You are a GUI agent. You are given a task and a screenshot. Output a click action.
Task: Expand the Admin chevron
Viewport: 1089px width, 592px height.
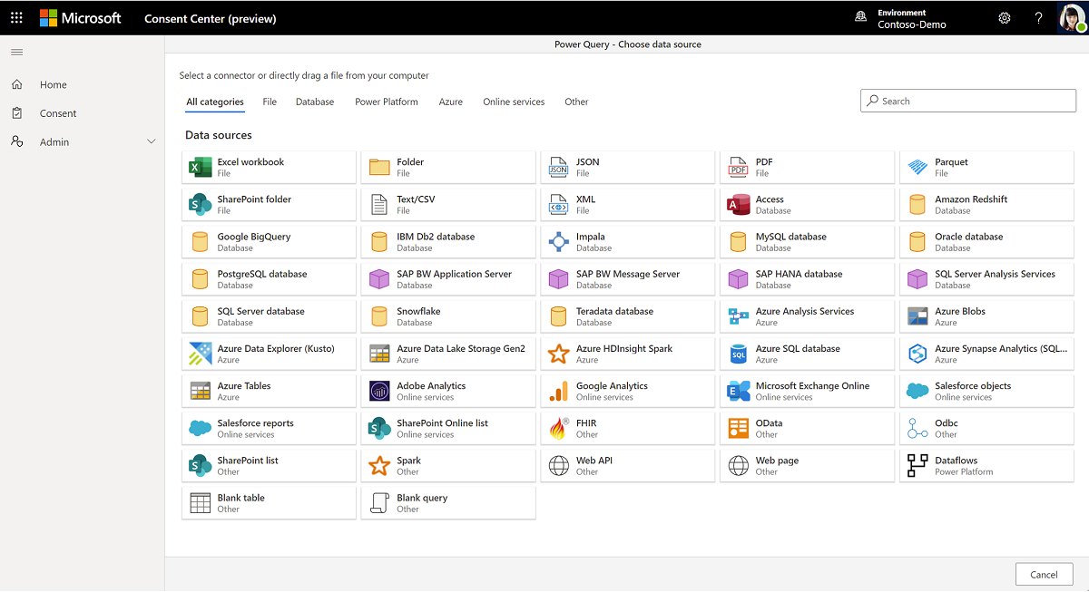click(152, 142)
